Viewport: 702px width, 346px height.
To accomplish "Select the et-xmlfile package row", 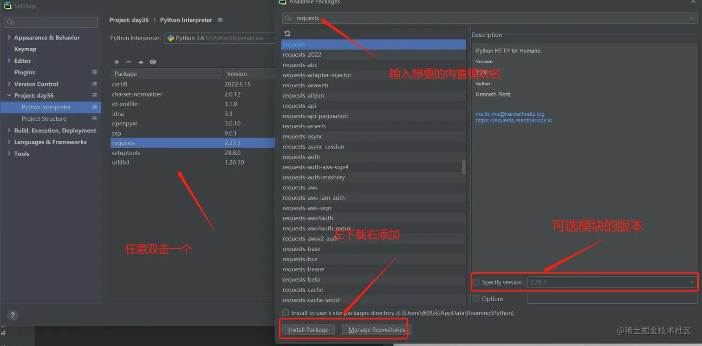I will pos(193,104).
